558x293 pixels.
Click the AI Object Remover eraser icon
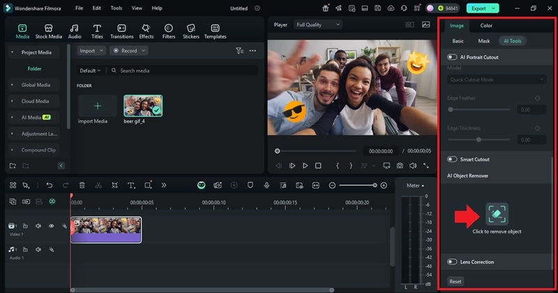tap(497, 214)
